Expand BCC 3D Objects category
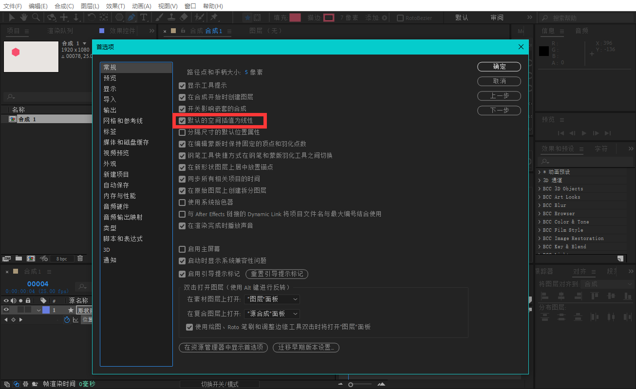This screenshot has width=636, height=389. 540,188
